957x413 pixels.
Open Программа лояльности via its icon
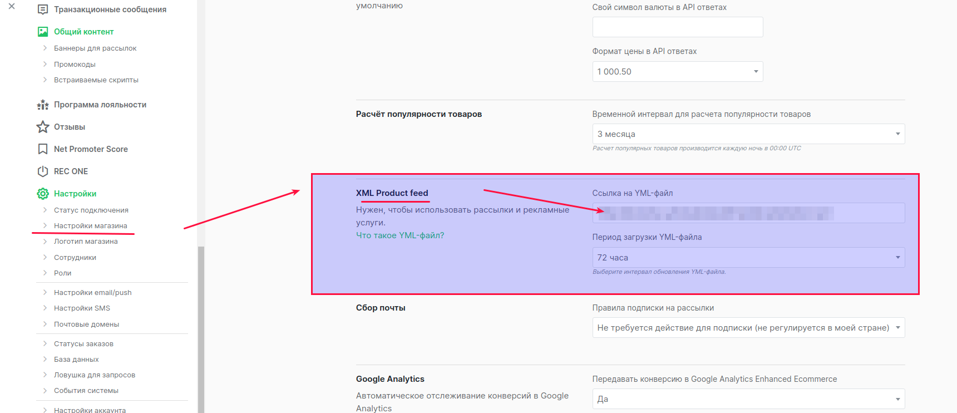tap(43, 105)
